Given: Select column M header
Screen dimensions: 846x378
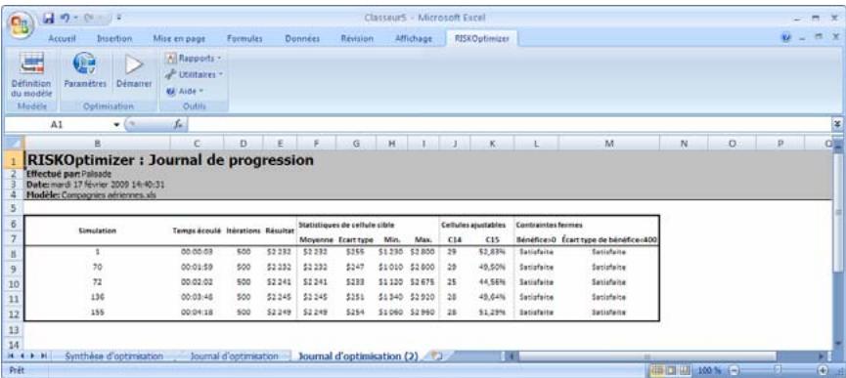Looking at the screenshot, I should 609,144.
